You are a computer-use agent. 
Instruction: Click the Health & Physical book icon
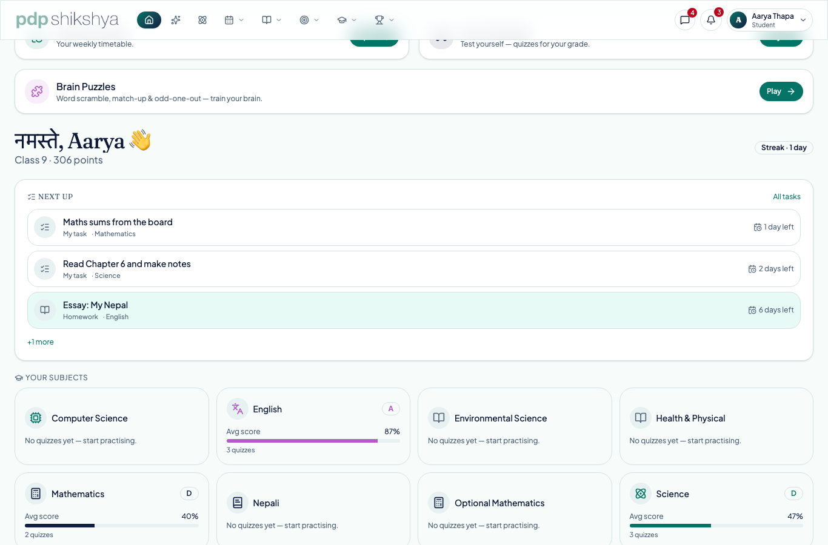[x=641, y=418]
